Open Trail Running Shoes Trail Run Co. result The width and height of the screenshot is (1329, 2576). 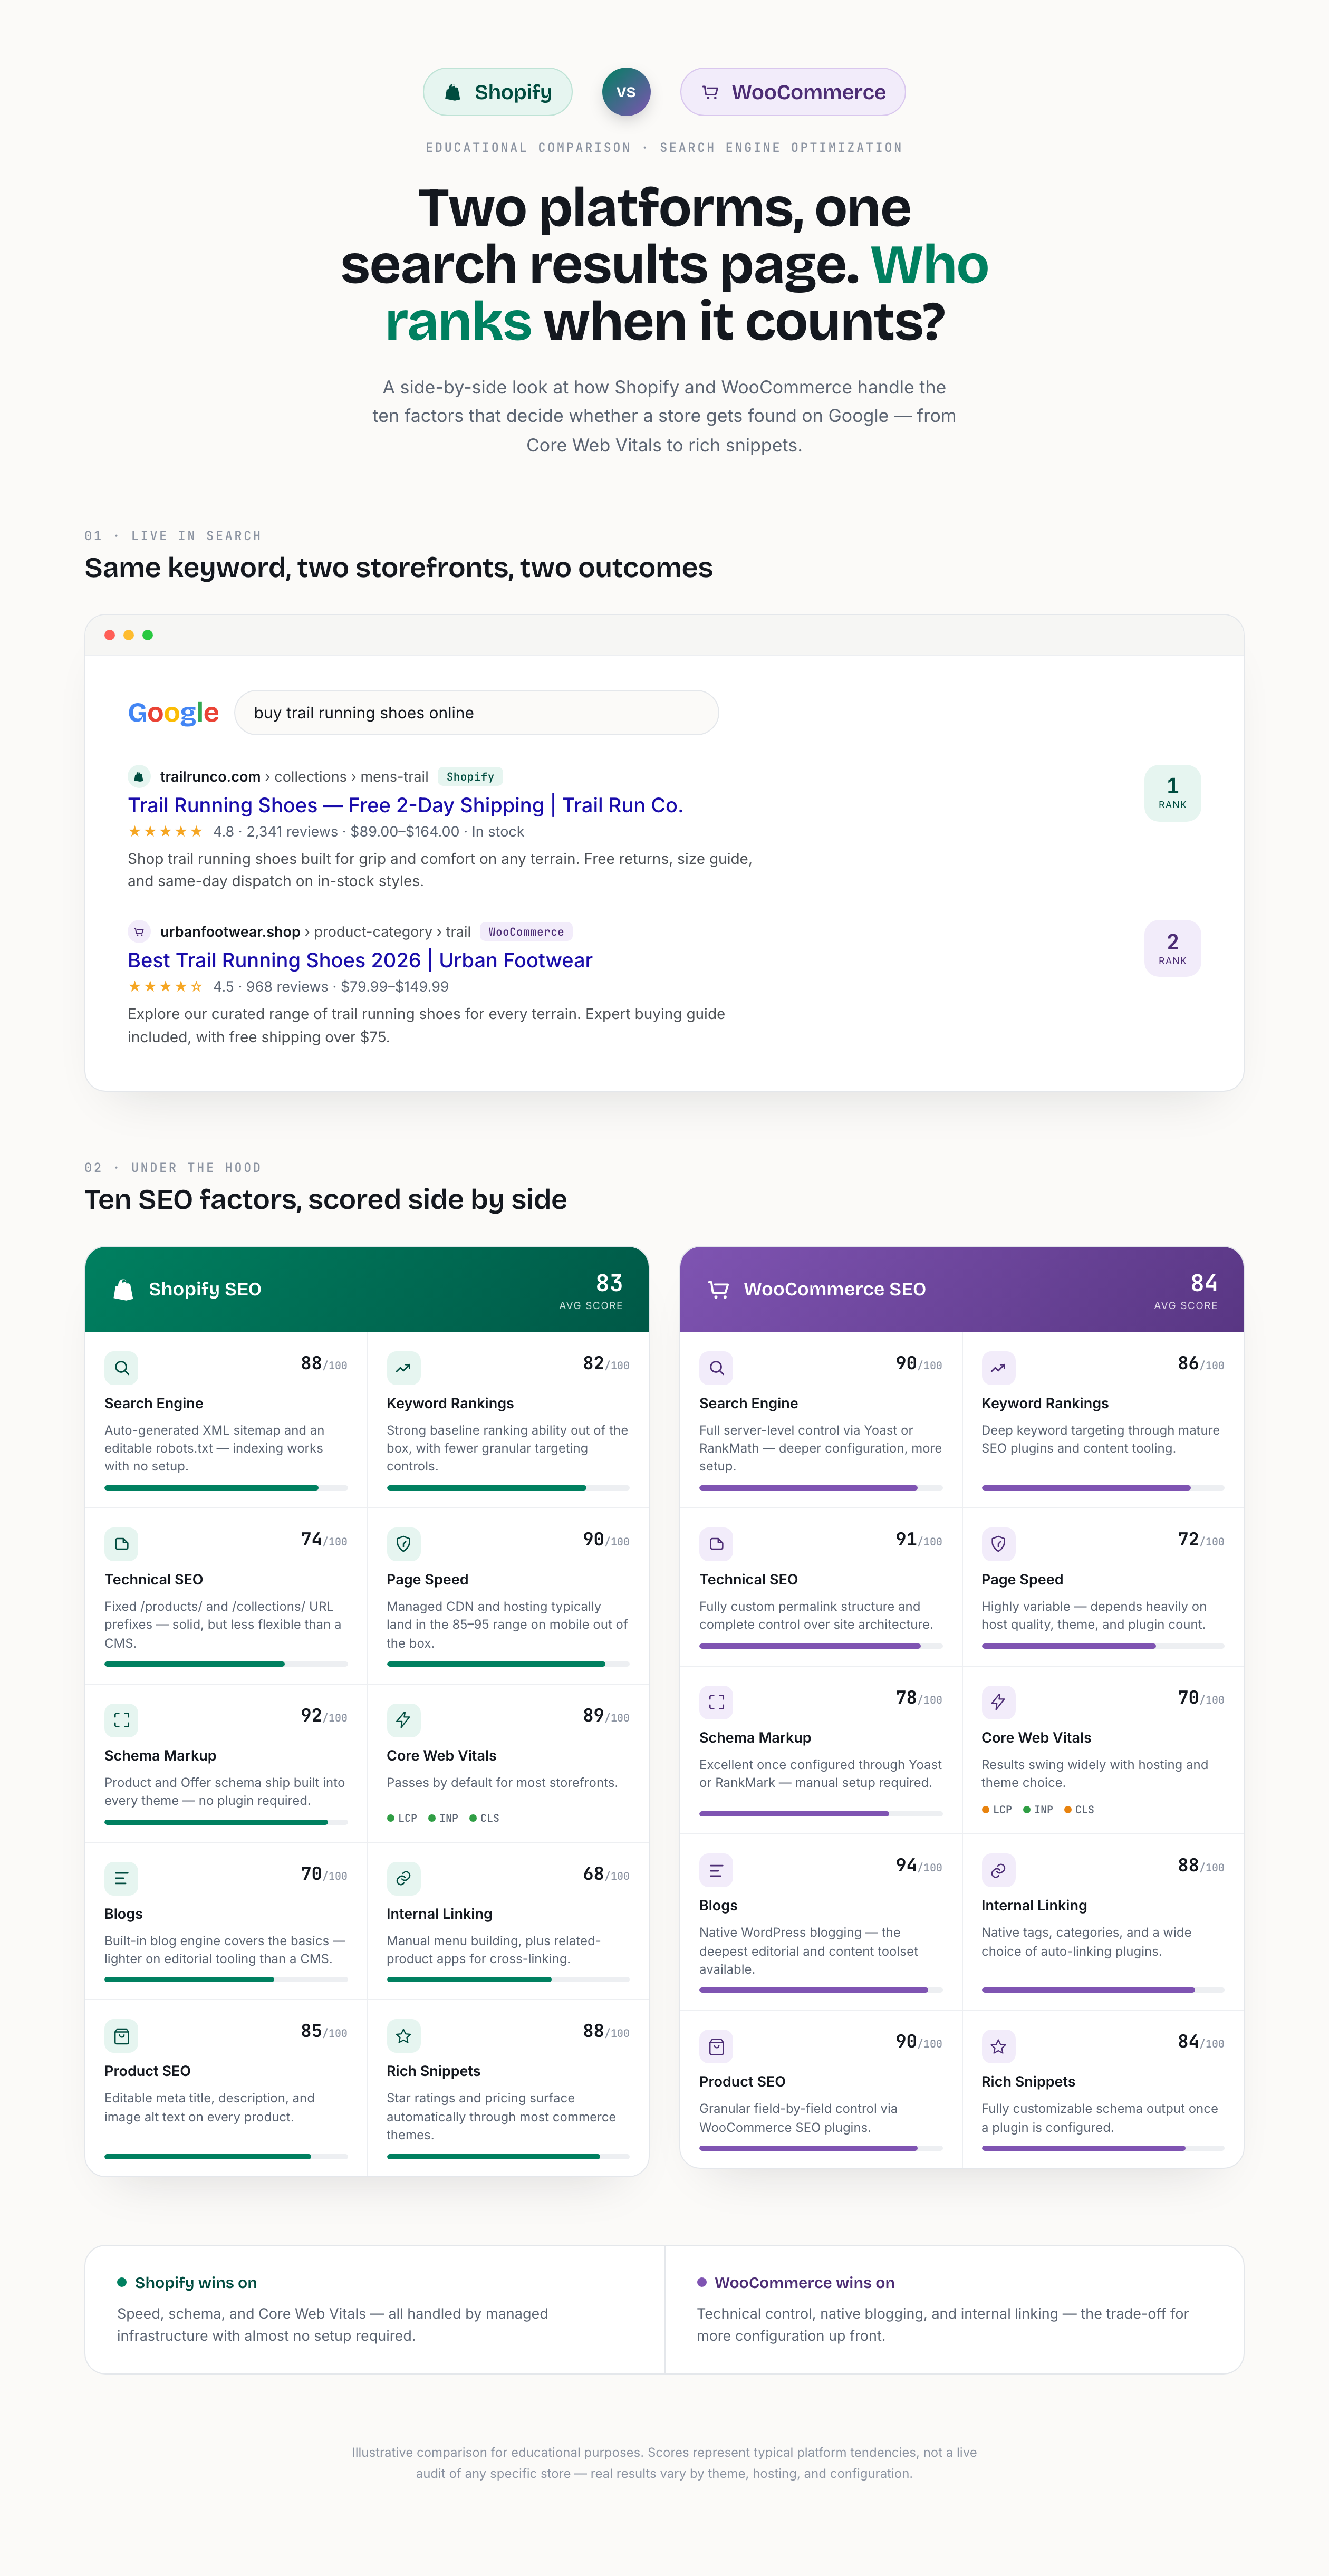click(x=405, y=805)
